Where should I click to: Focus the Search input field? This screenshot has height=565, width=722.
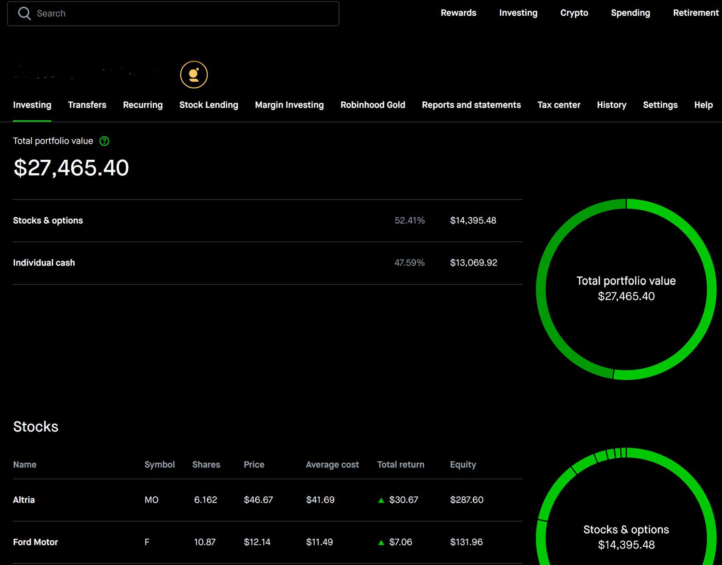[173, 14]
